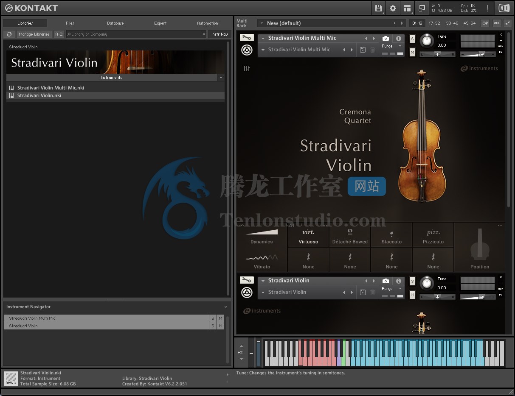The width and height of the screenshot is (515, 396).
Task: Select the Staccato articulation
Action: tap(391, 235)
